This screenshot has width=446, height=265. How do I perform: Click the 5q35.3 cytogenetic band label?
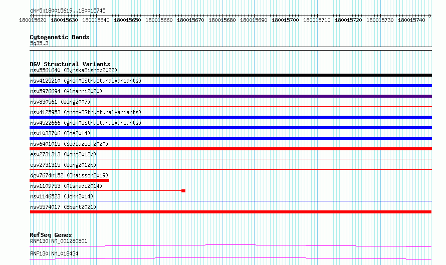pos(39,43)
